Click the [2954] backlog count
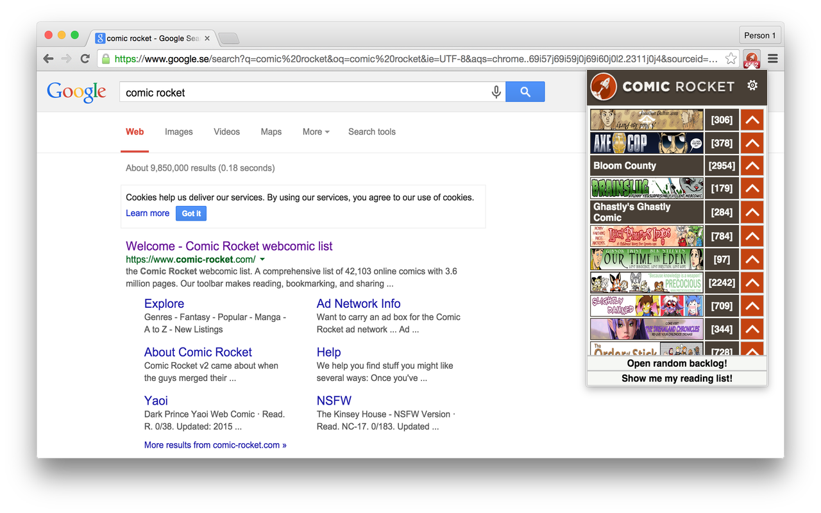Screen dimensions: 821x513 pyautogui.click(x=722, y=166)
